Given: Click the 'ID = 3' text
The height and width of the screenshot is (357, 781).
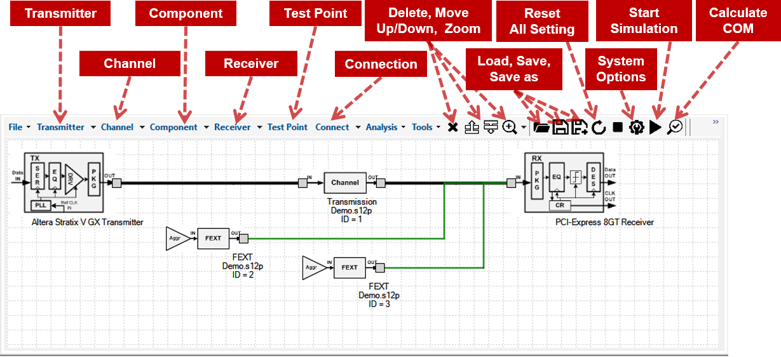Looking at the screenshot, I should click(379, 304).
